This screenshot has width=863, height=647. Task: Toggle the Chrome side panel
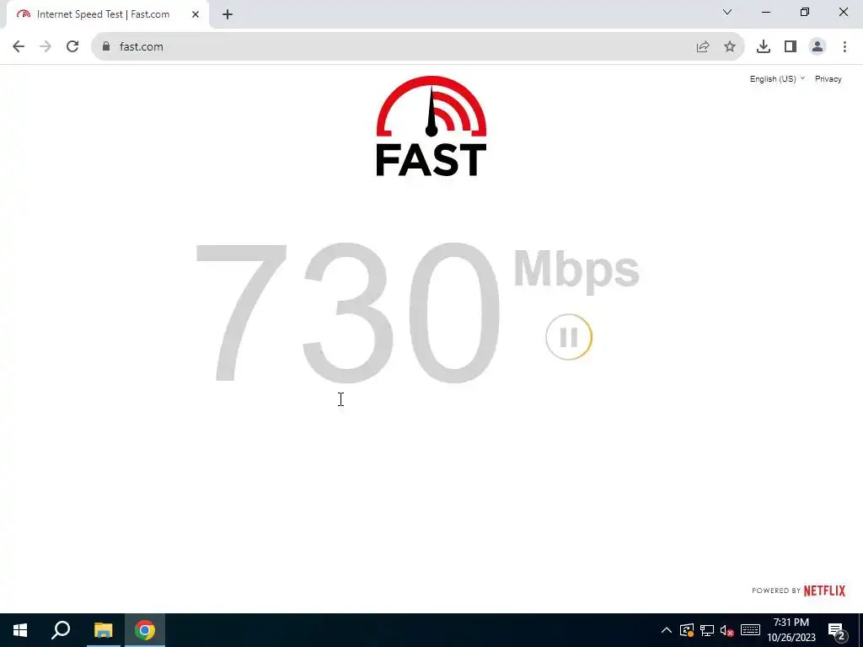coord(791,47)
